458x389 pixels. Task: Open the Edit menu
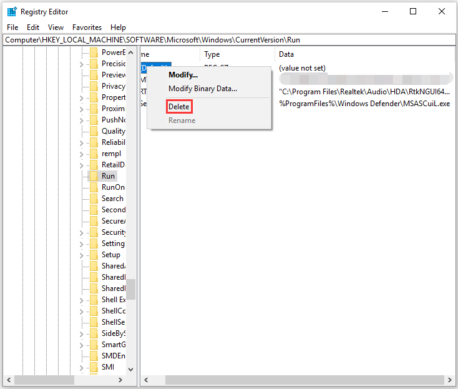(x=33, y=27)
